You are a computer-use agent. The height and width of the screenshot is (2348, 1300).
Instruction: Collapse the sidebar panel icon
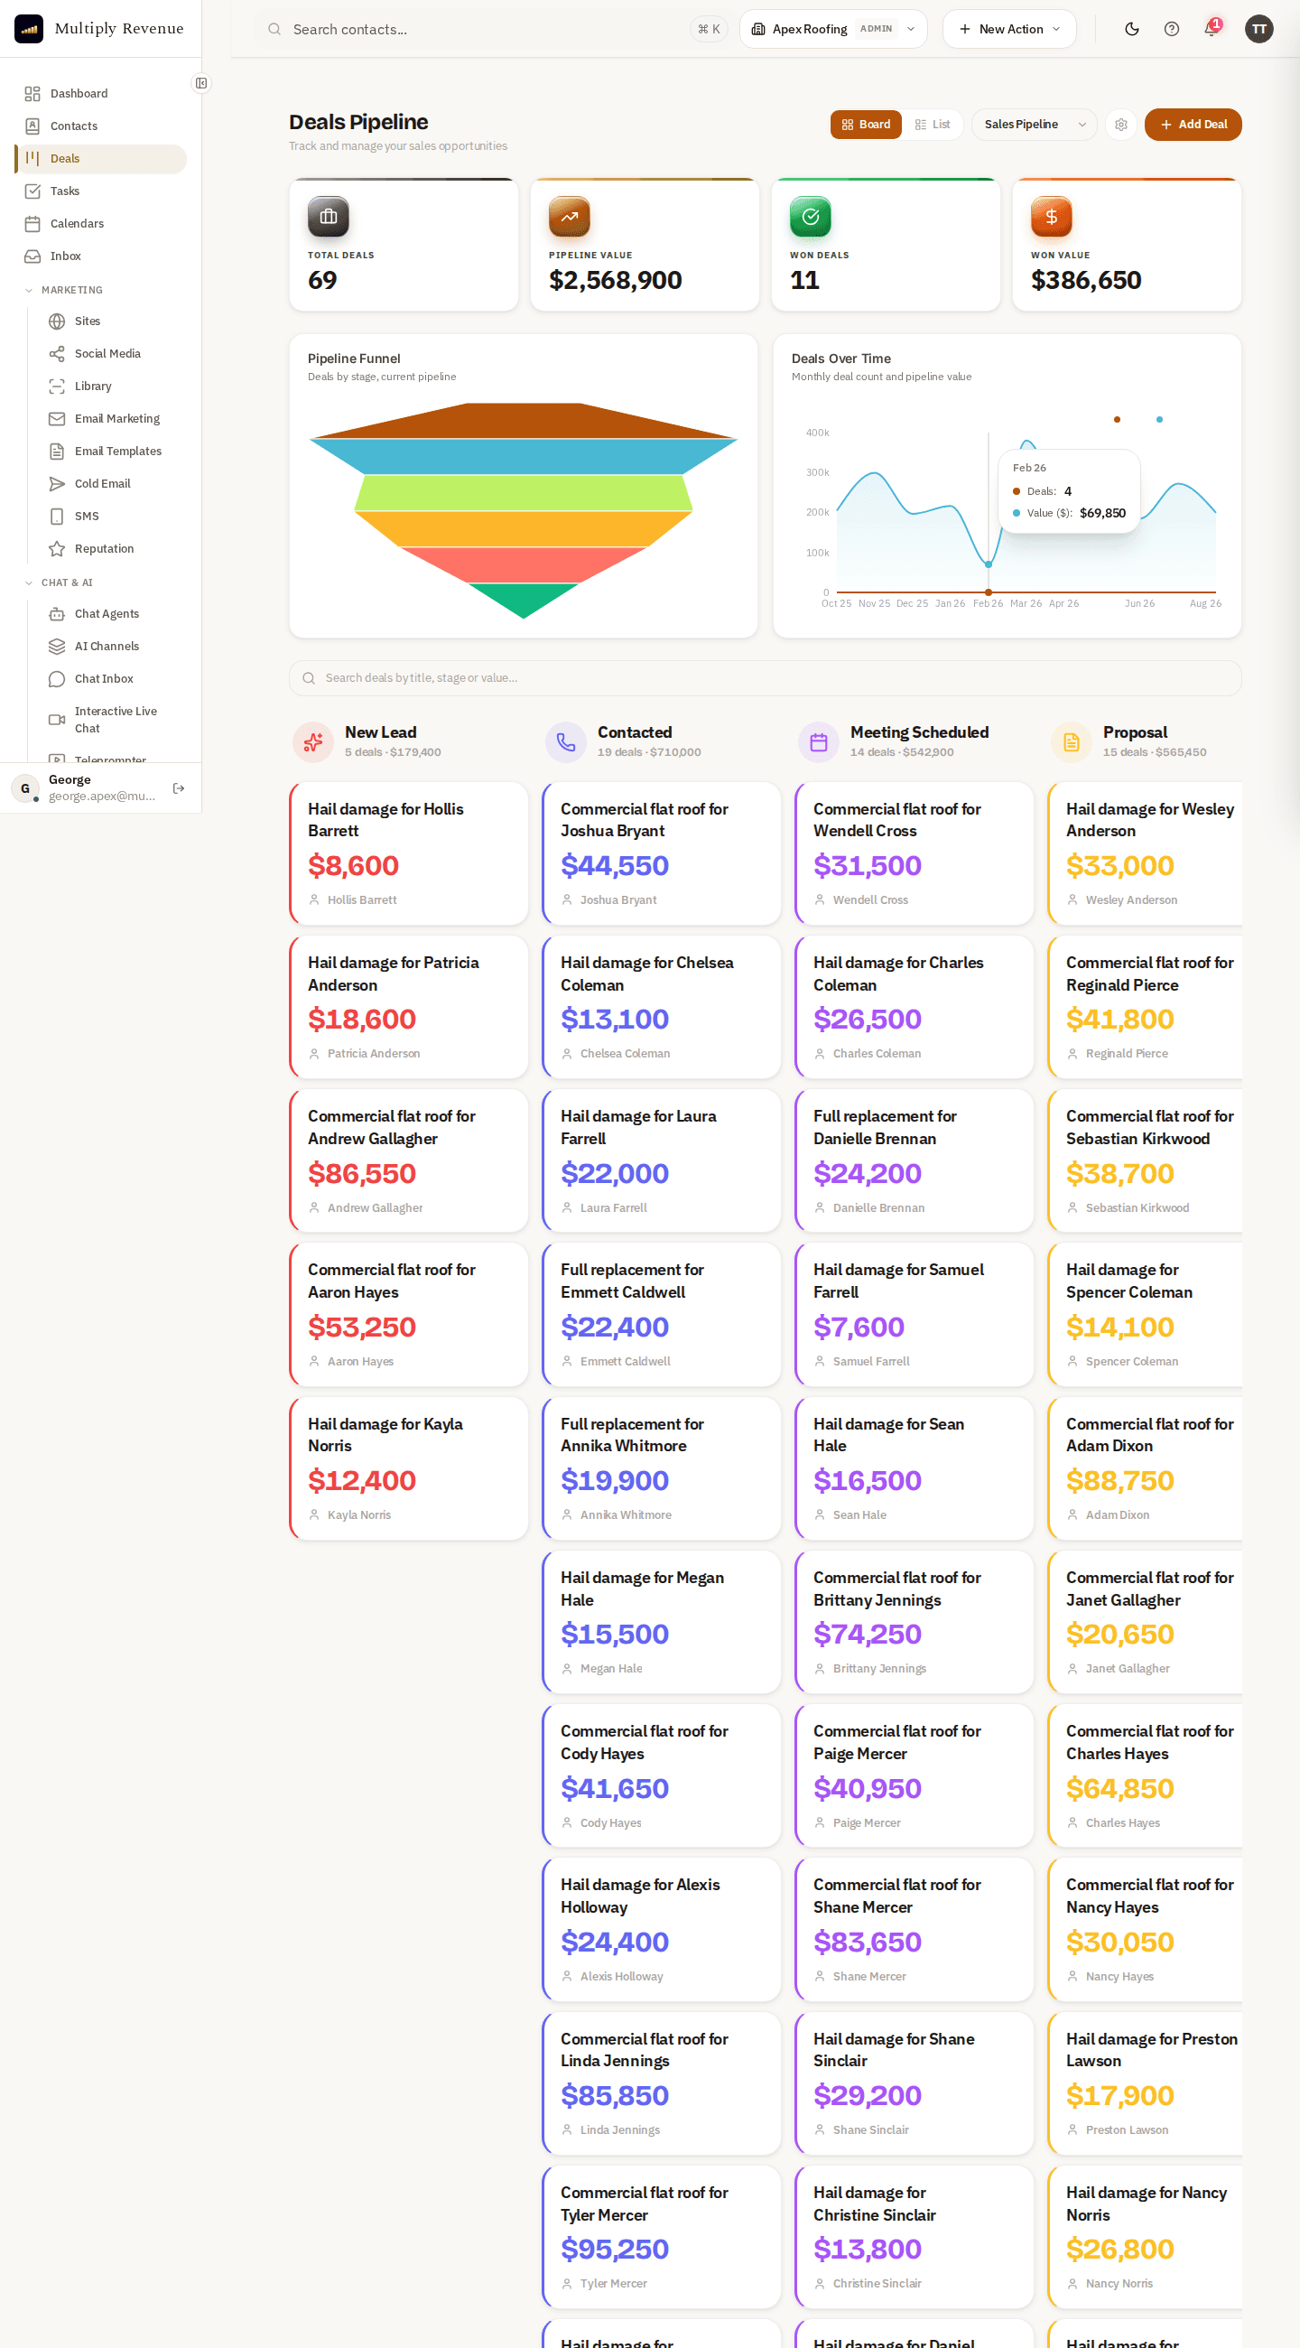click(x=201, y=83)
